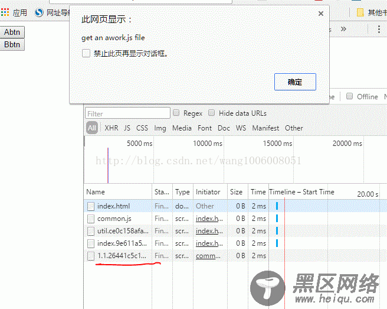The image size is (387, 309).
Task: Click the file icon beside 1.1.26441c5c1...
Action: pos(91,256)
